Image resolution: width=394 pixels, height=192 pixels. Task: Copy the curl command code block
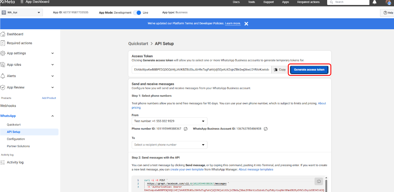point(319,181)
